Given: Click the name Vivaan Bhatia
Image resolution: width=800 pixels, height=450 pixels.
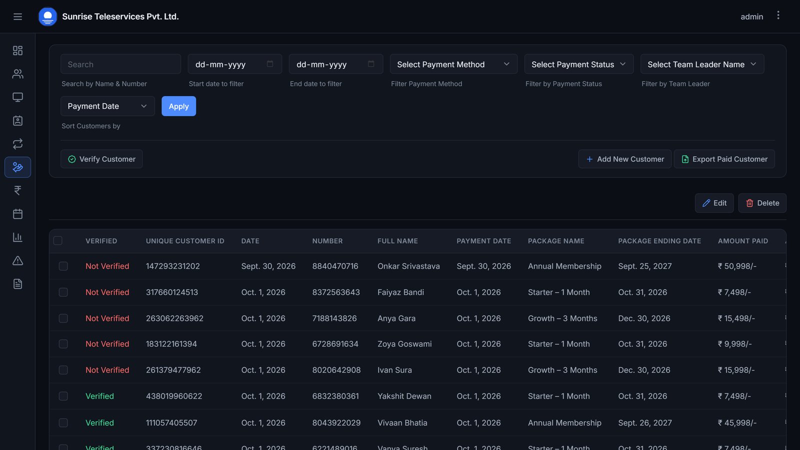Looking at the screenshot, I should 402,422.
